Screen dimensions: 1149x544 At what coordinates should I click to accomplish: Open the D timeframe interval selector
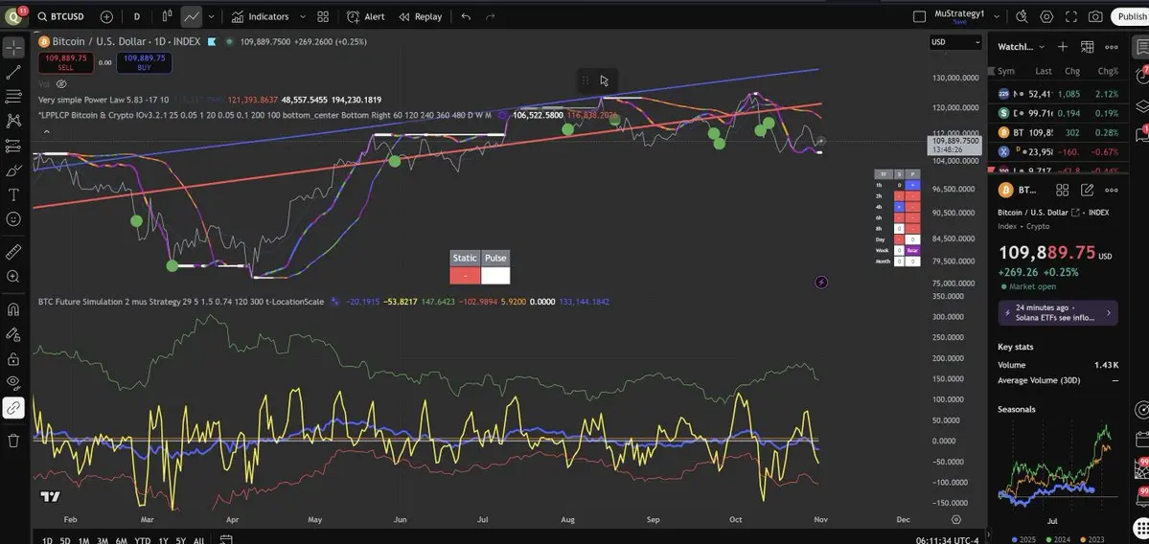pyautogui.click(x=136, y=16)
